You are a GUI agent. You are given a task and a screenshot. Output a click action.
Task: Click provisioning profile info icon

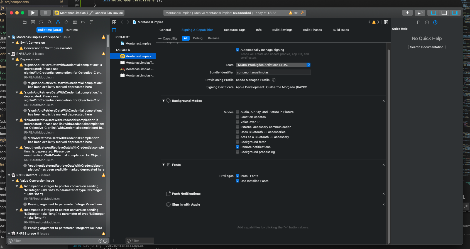[x=274, y=80]
